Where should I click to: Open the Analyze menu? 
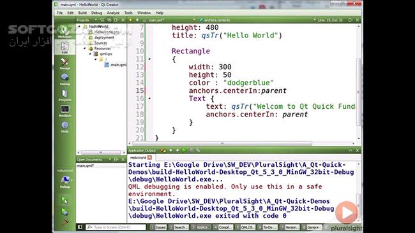pos(113,13)
